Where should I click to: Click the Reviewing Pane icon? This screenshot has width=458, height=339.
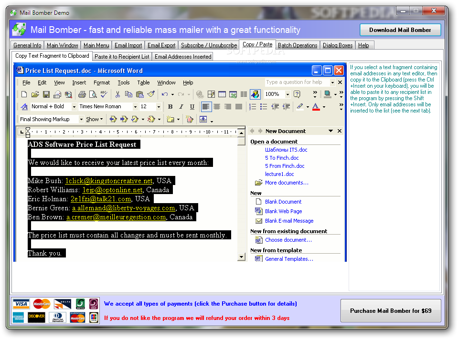click(x=203, y=119)
